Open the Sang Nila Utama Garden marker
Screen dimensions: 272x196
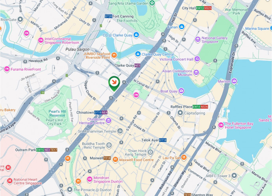[x=152, y=3]
